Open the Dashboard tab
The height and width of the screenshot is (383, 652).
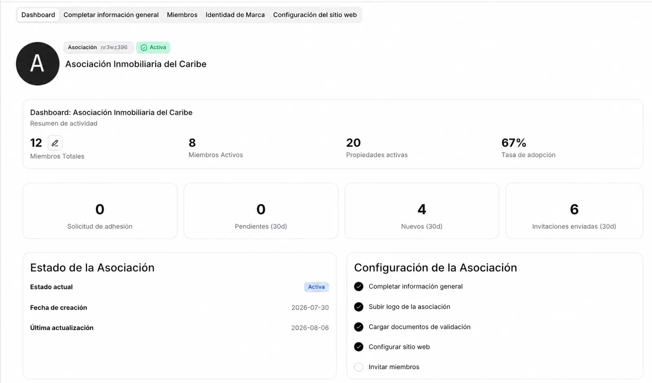point(38,15)
